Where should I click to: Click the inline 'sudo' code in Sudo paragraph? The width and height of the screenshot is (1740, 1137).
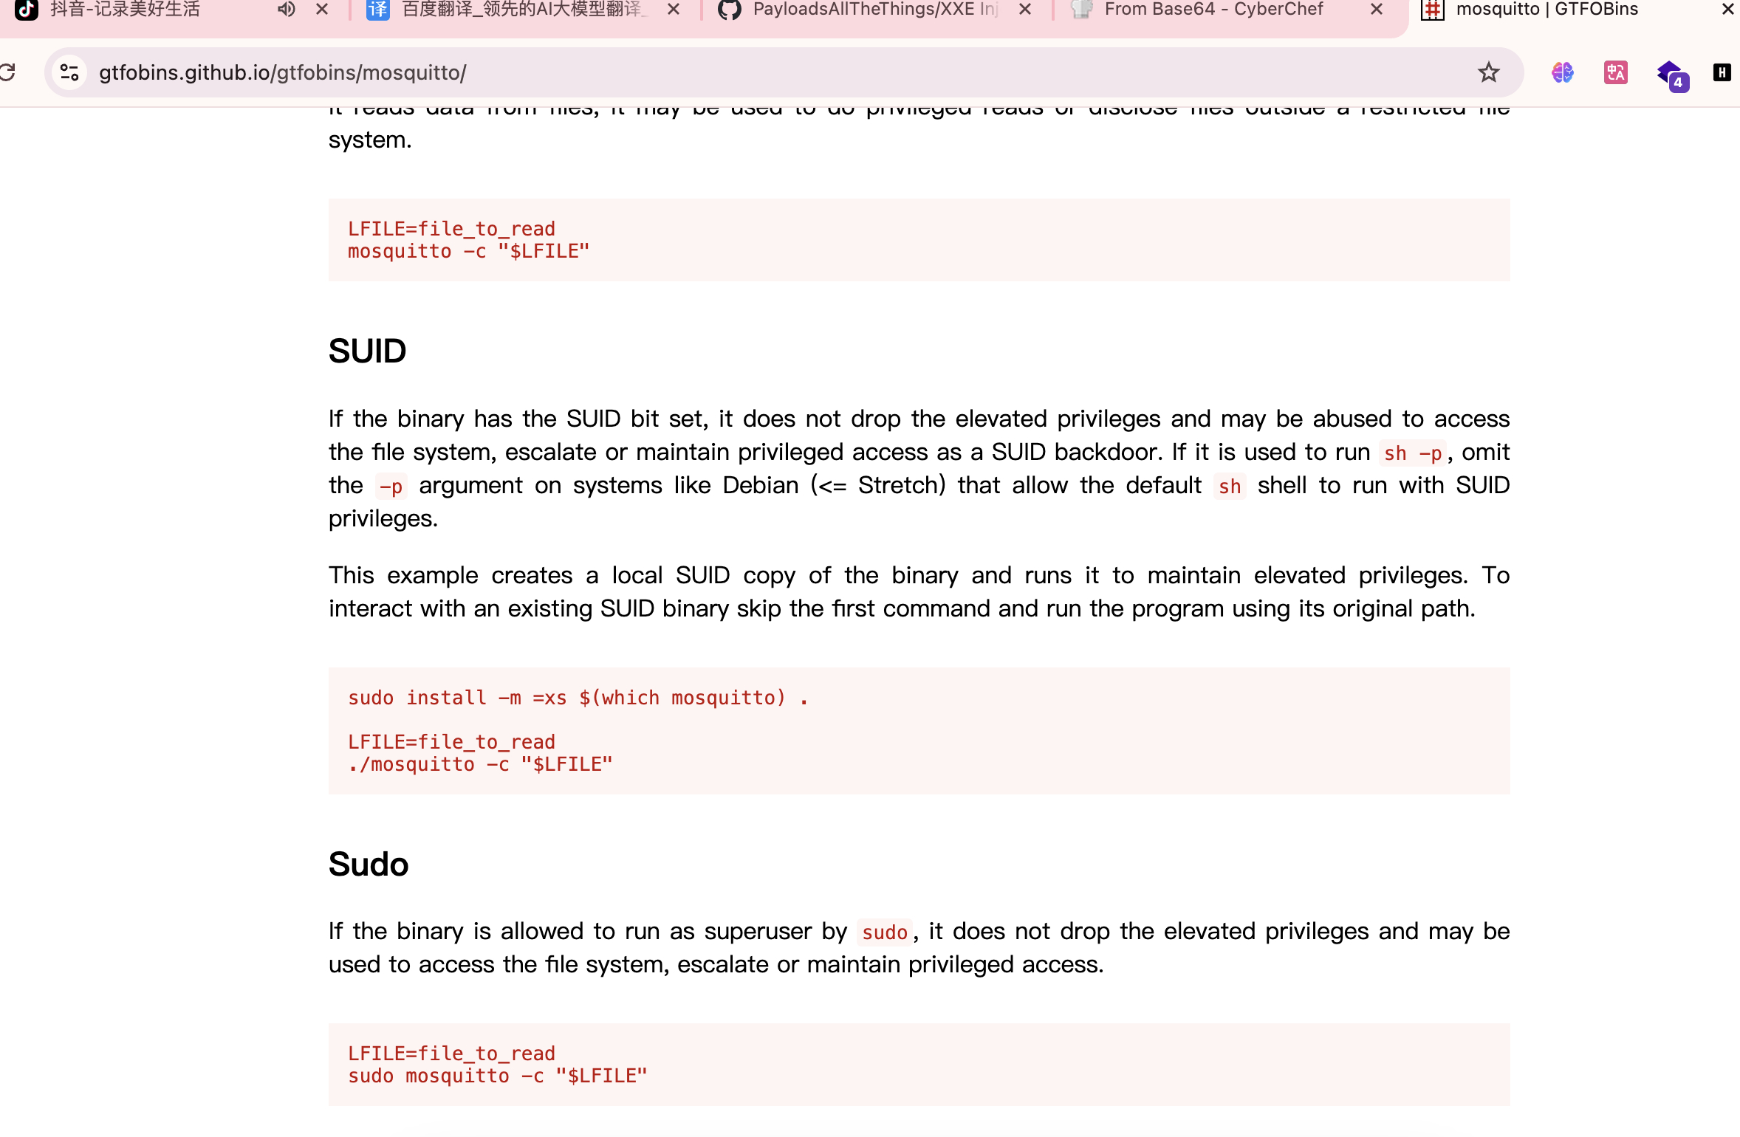click(885, 932)
